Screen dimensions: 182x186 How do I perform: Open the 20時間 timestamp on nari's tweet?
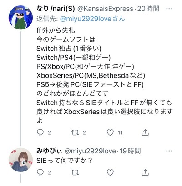pos(148,9)
